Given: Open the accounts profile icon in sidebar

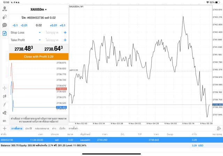Looking at the screenshot, I should point(5,9).
